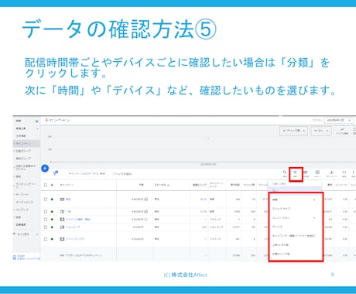Open 商品グループ in the left sidebar

click(23, 159)
